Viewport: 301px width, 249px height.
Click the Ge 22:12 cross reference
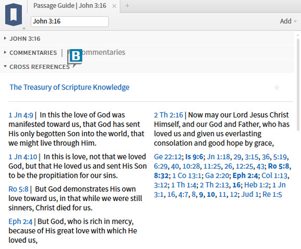pyautogui.click(x=168, y=157)
